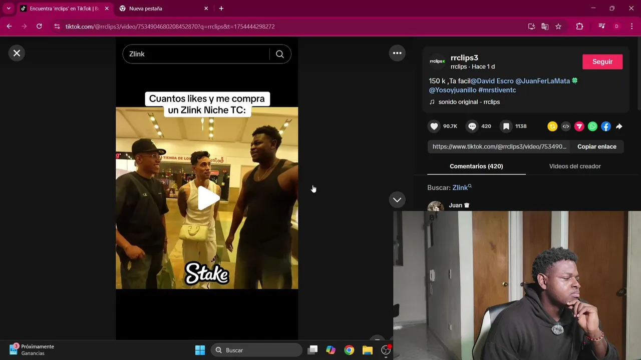Open the @JuanFerLaMata mention
This screenshot has width=641, height=360.
[x=542, y=81]
